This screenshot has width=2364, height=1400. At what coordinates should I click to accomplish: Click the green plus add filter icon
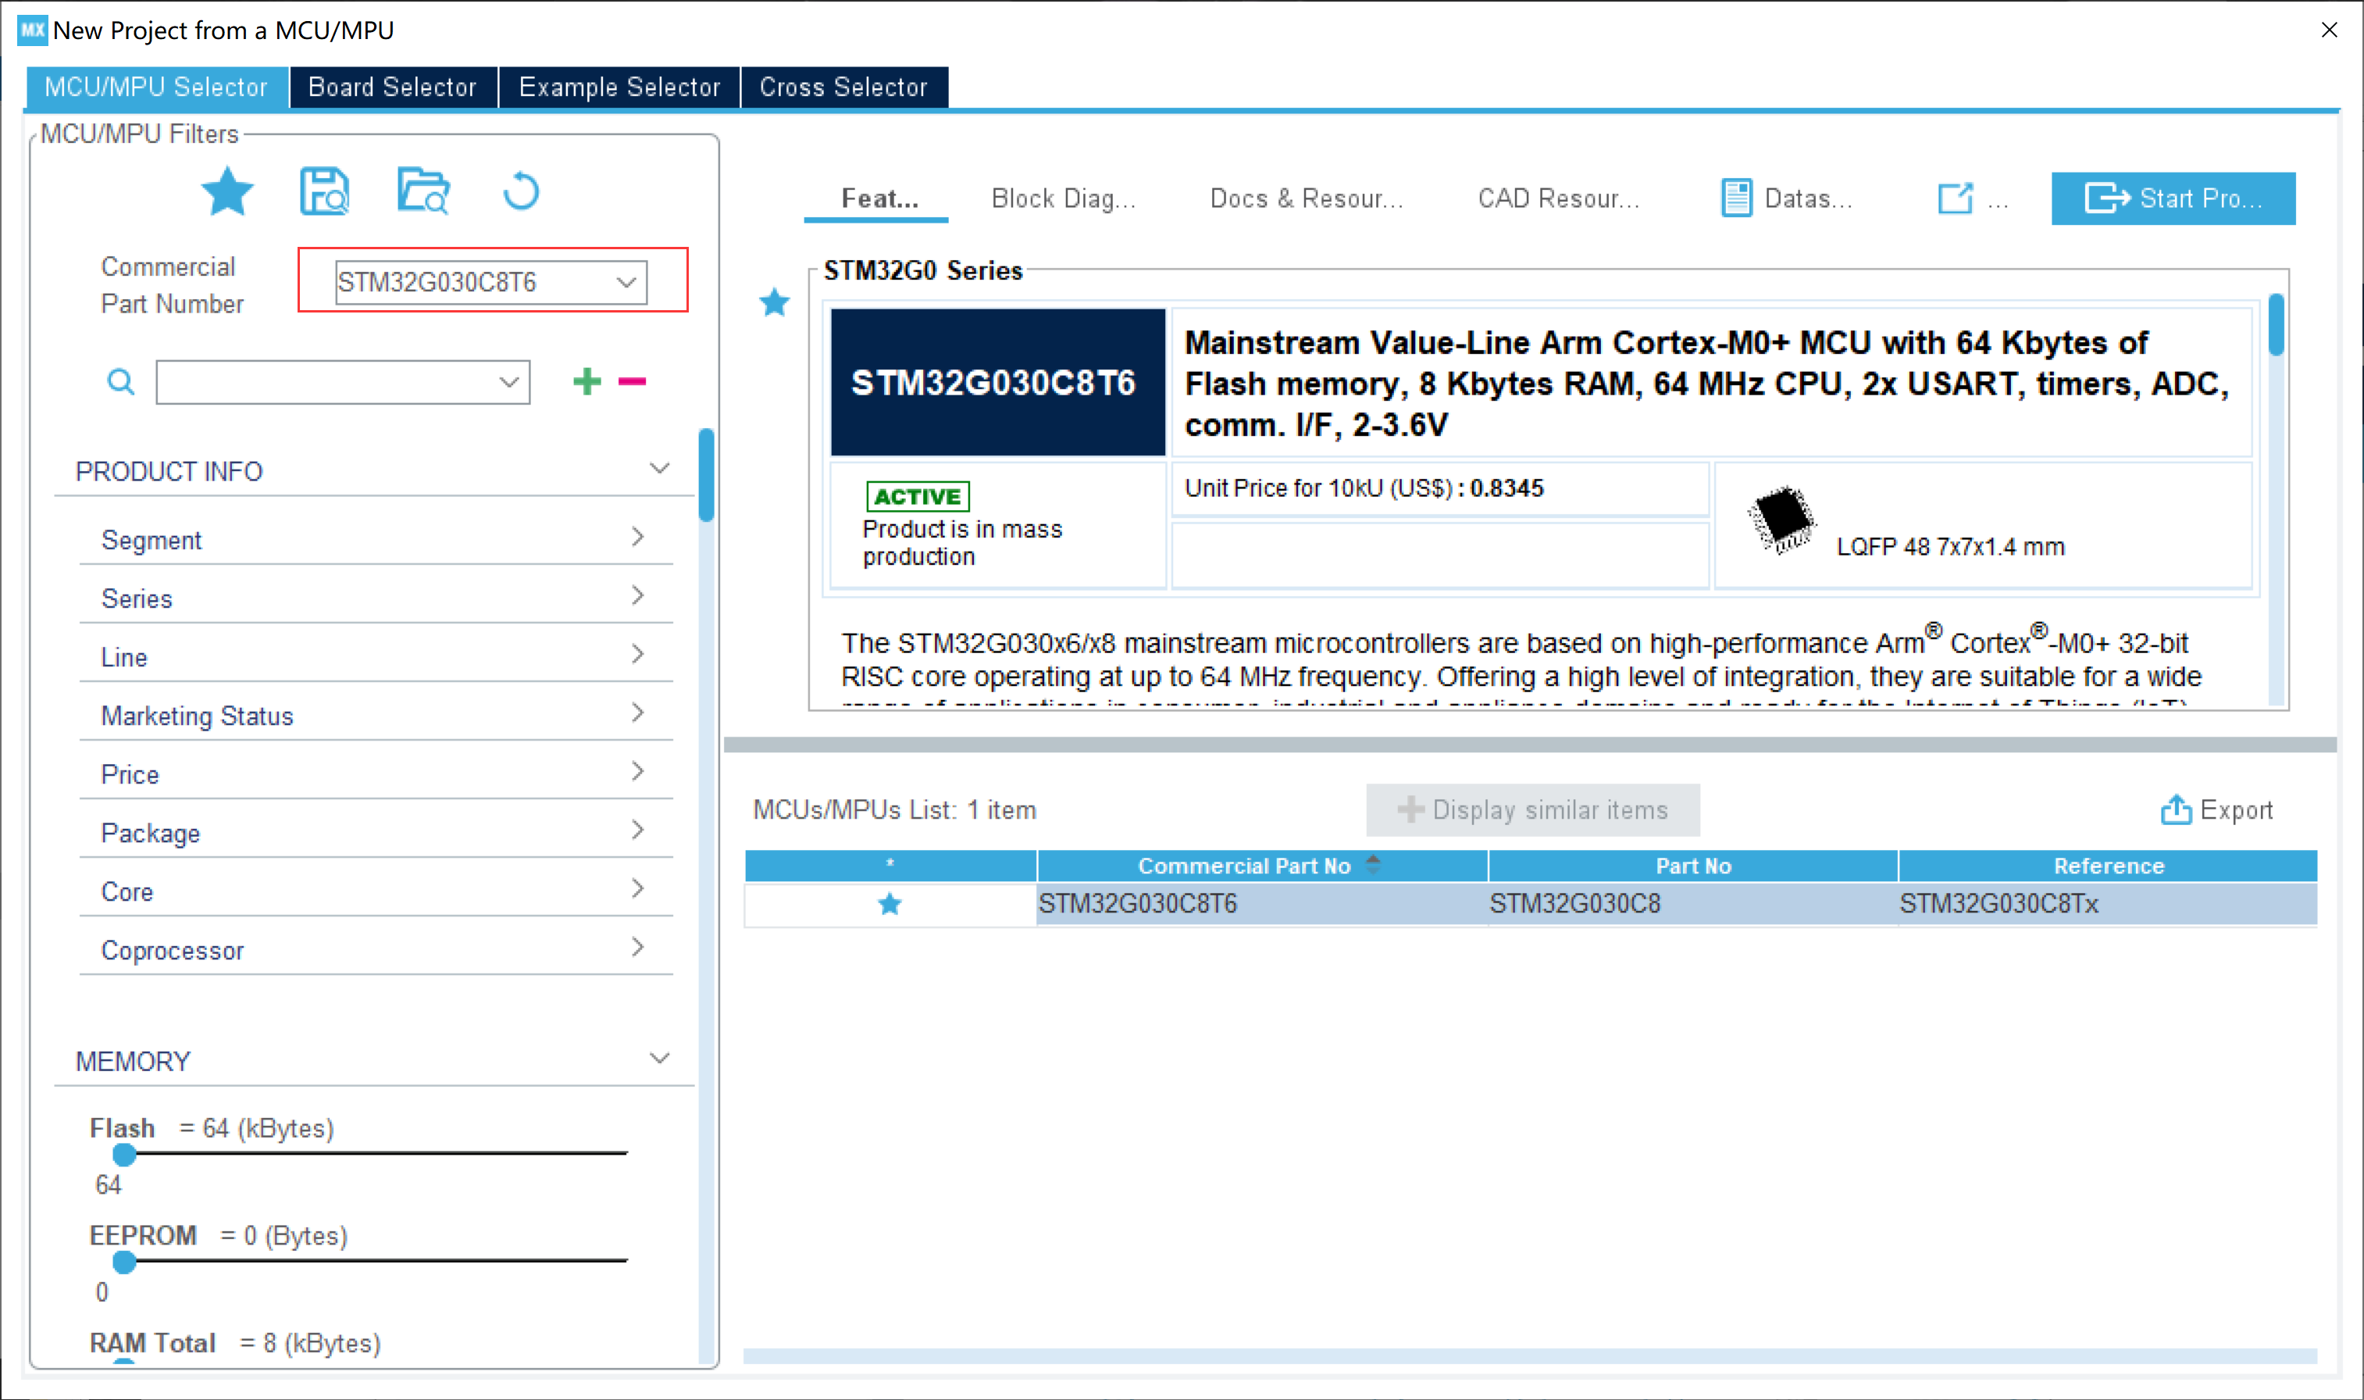coord(587,381)
